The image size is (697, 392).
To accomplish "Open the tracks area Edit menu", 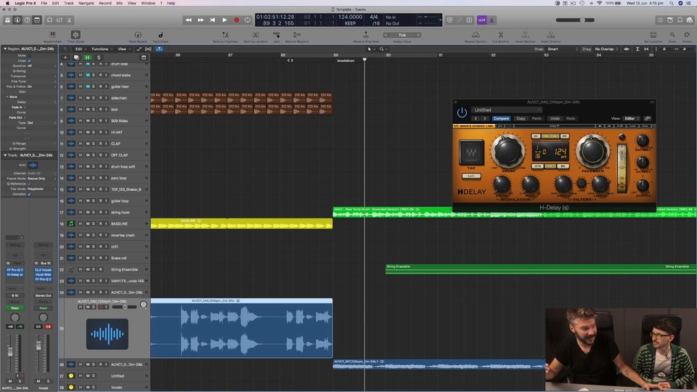I will coord(80,49).
